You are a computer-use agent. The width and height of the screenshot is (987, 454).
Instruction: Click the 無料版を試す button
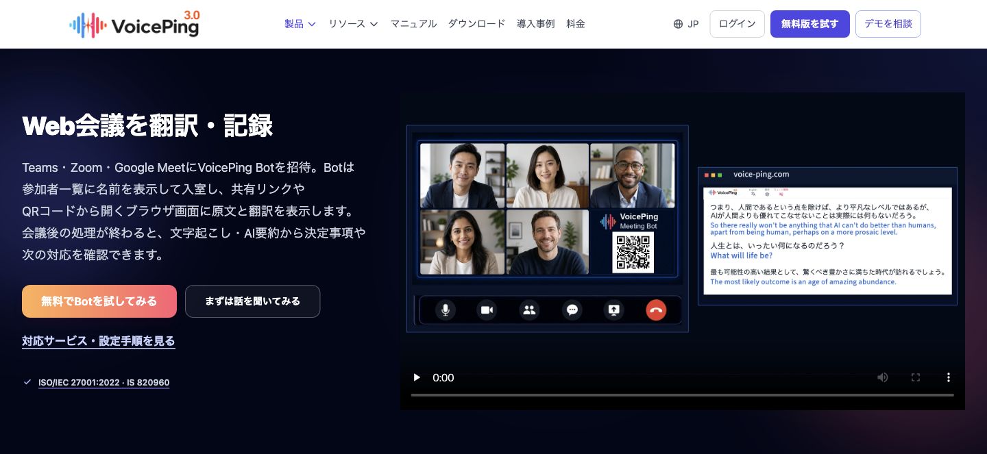click(810, 24)
